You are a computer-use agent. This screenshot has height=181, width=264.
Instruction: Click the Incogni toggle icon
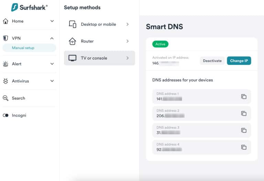[5, 116]
